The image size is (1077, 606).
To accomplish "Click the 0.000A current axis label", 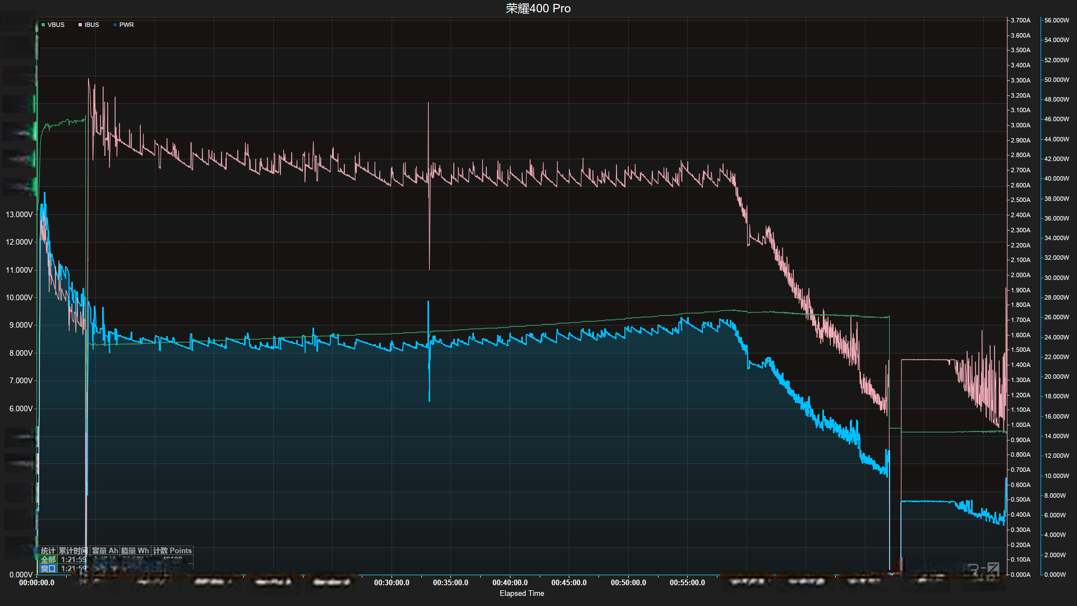I will (x=1020, y=575).
